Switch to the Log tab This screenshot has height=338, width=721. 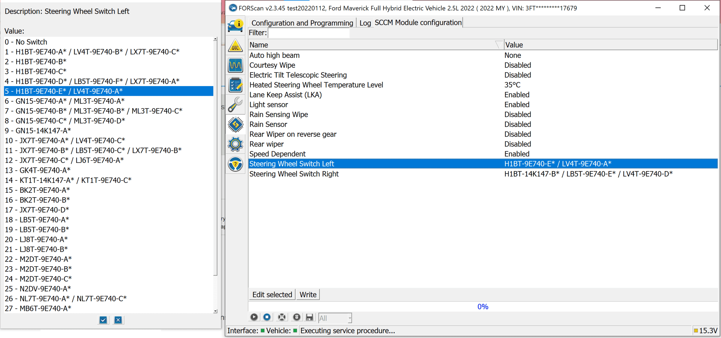point(365,23)
